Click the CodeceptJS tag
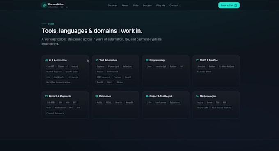Viewport: 279px width, 151px height. 112,72
